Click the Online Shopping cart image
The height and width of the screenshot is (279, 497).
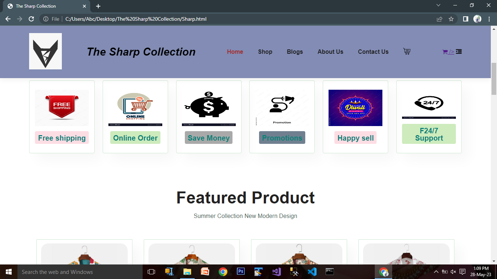click(135, 108)
